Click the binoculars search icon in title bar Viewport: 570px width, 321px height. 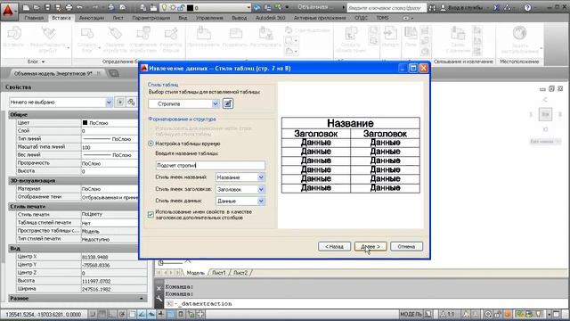click(x=432, y=7)
